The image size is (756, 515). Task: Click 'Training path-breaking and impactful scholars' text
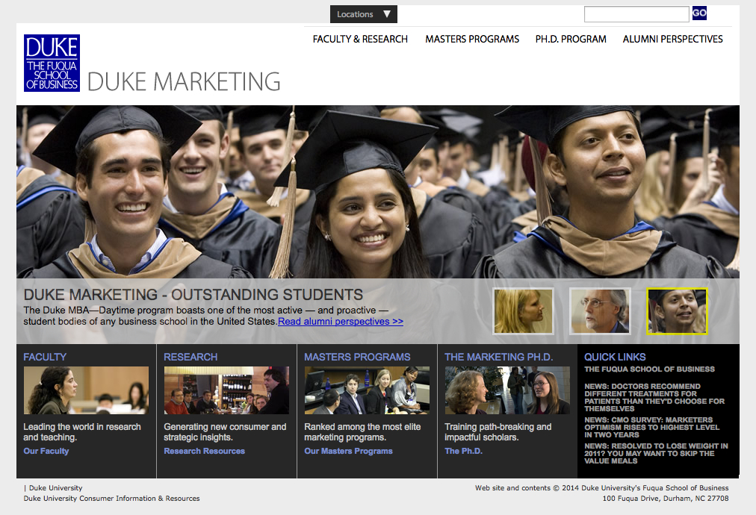click(x=498, y=432)
